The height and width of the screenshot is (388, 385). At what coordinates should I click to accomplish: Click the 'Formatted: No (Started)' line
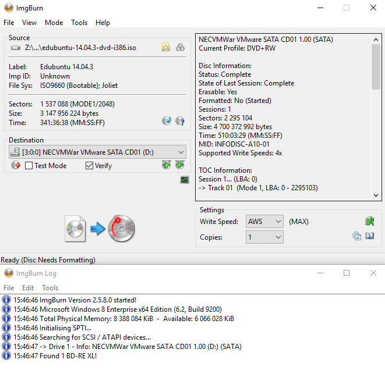[x=235, y=101]
